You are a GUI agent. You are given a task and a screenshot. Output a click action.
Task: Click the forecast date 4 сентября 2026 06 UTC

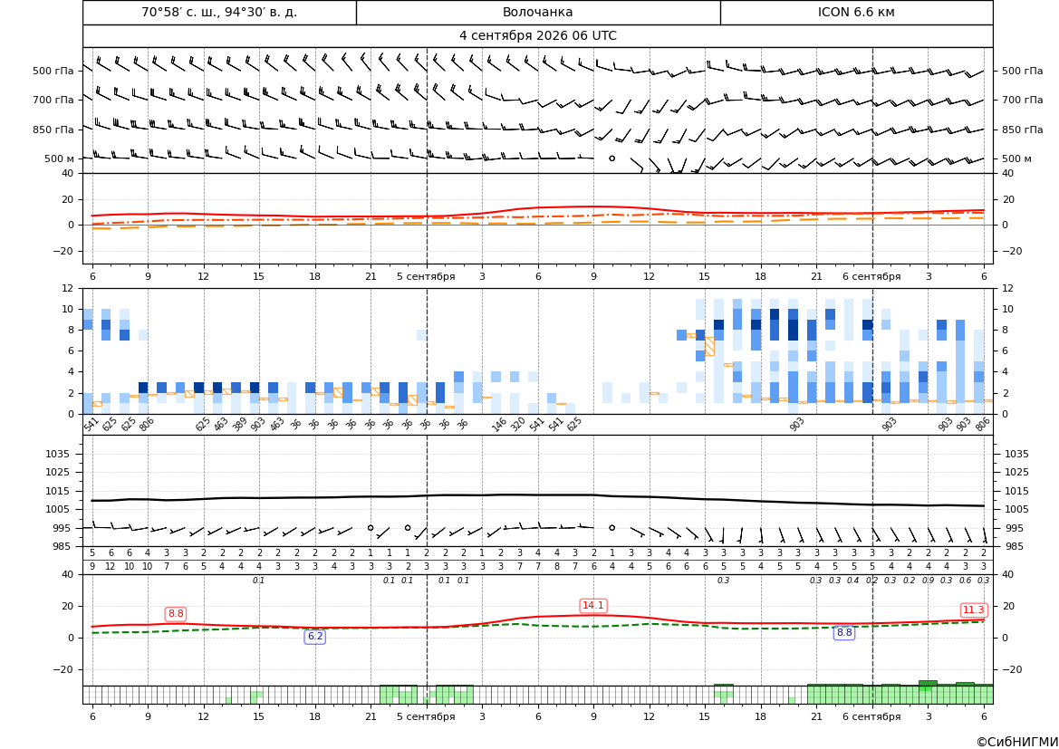(537, 36)
